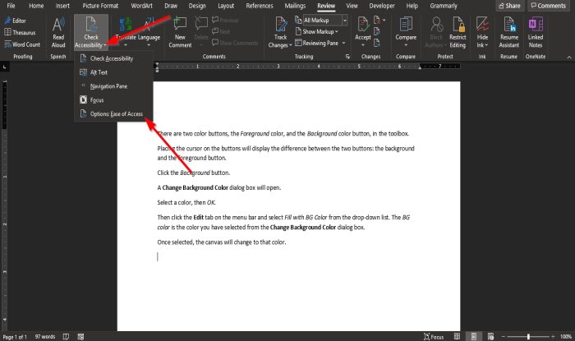Viewport: 575px width, 341px height.
Task: Switch to the WordArt tab
Action: tap(141, 6)
